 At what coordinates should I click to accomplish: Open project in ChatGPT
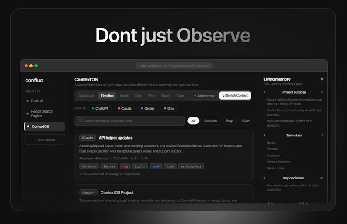point(100,109)
